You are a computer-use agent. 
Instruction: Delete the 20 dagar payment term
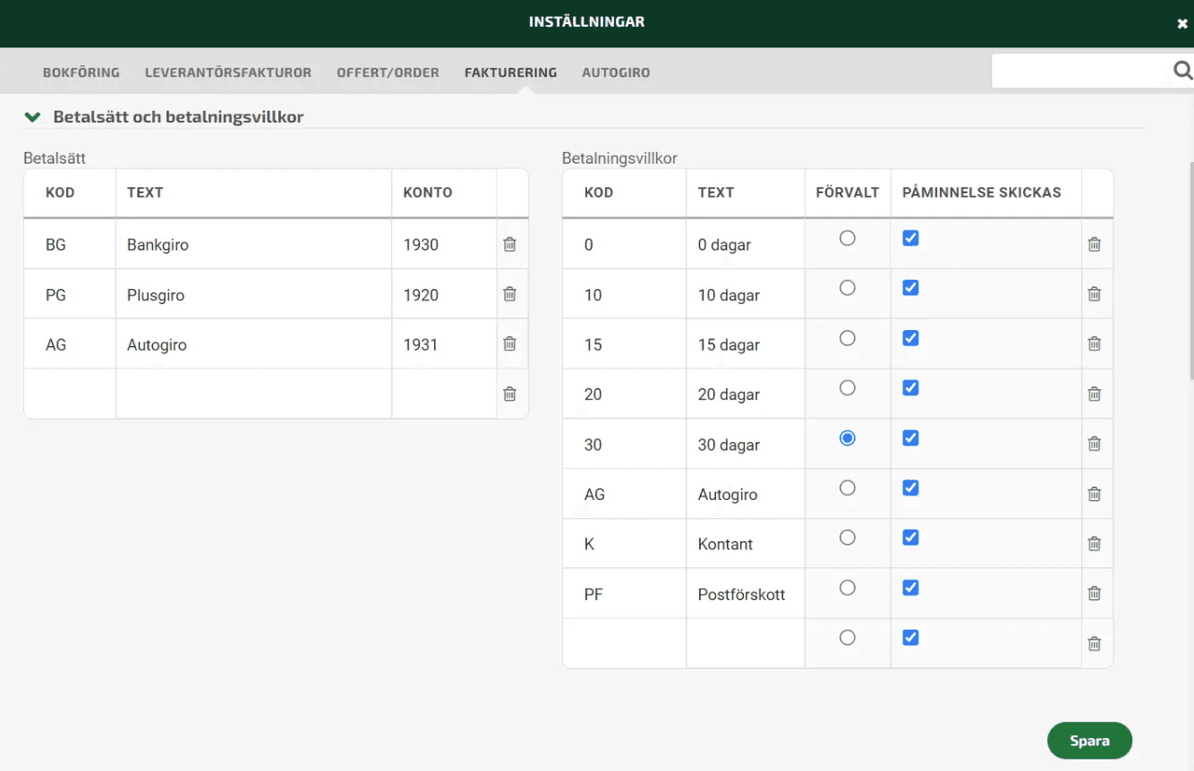click(1094, 394)
